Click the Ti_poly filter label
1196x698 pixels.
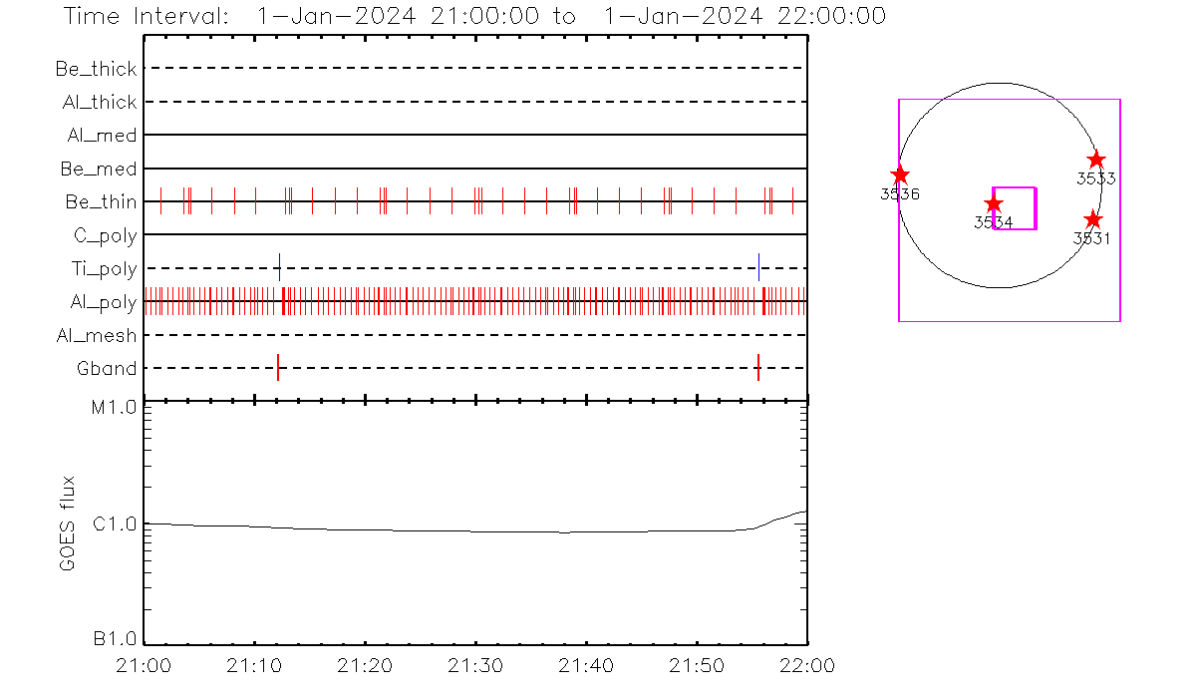[x=104, y=268]
